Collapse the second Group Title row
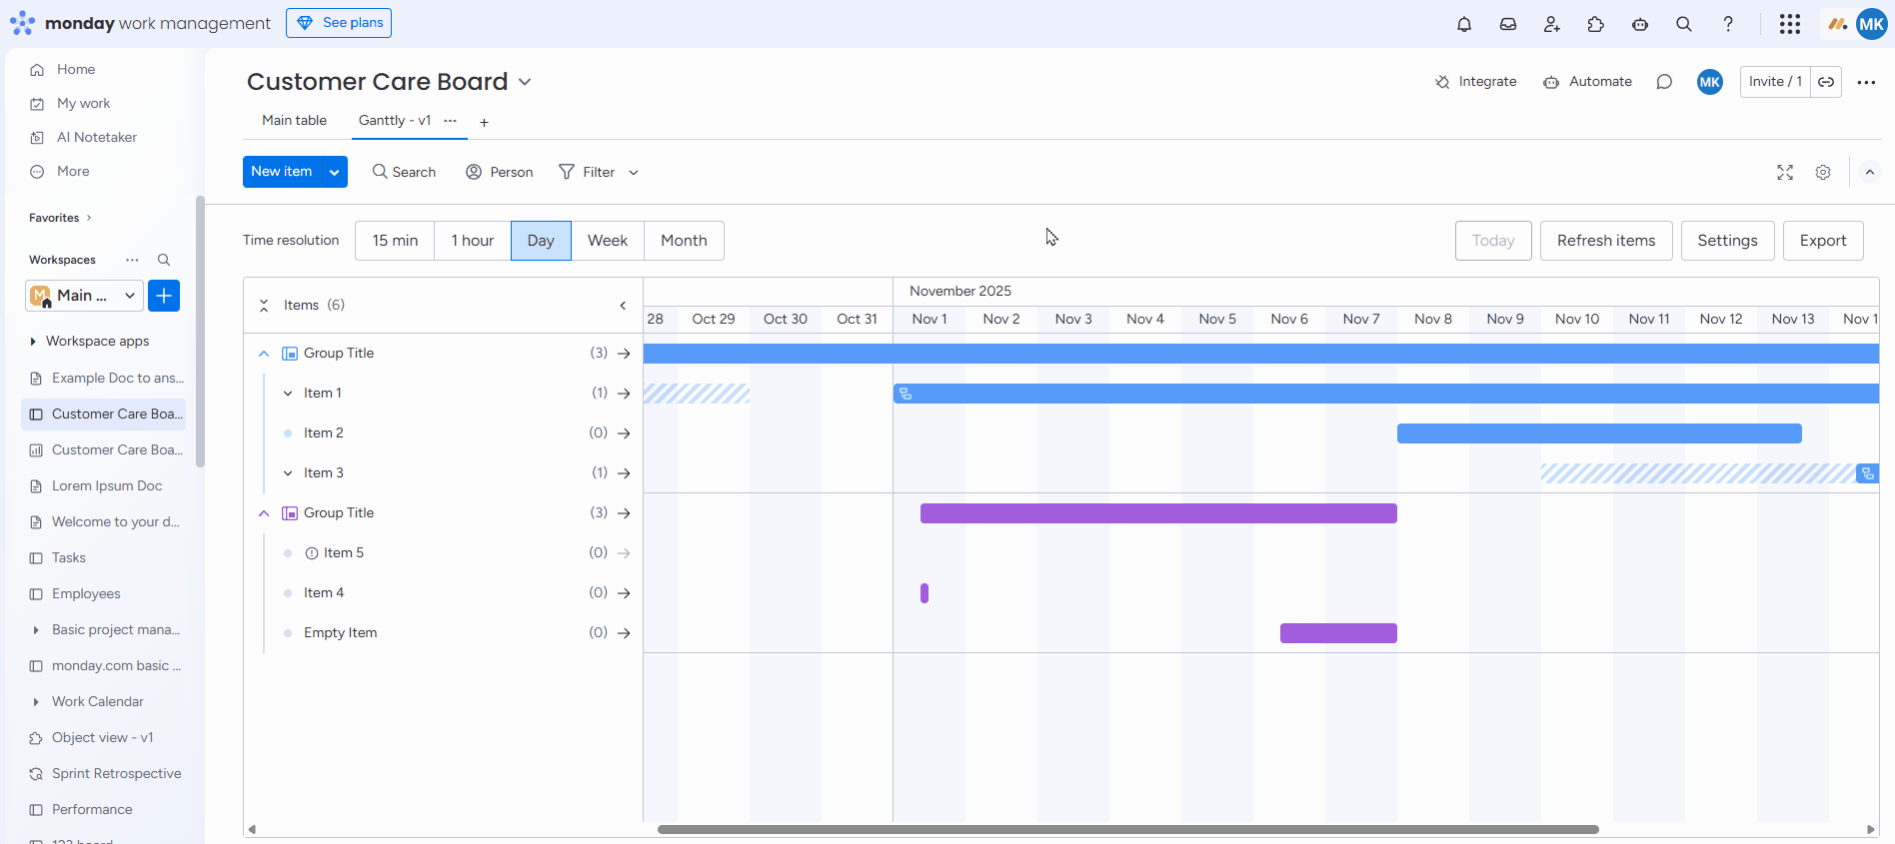This screenshot has width=1895, height=844. [x=264, y=513]
